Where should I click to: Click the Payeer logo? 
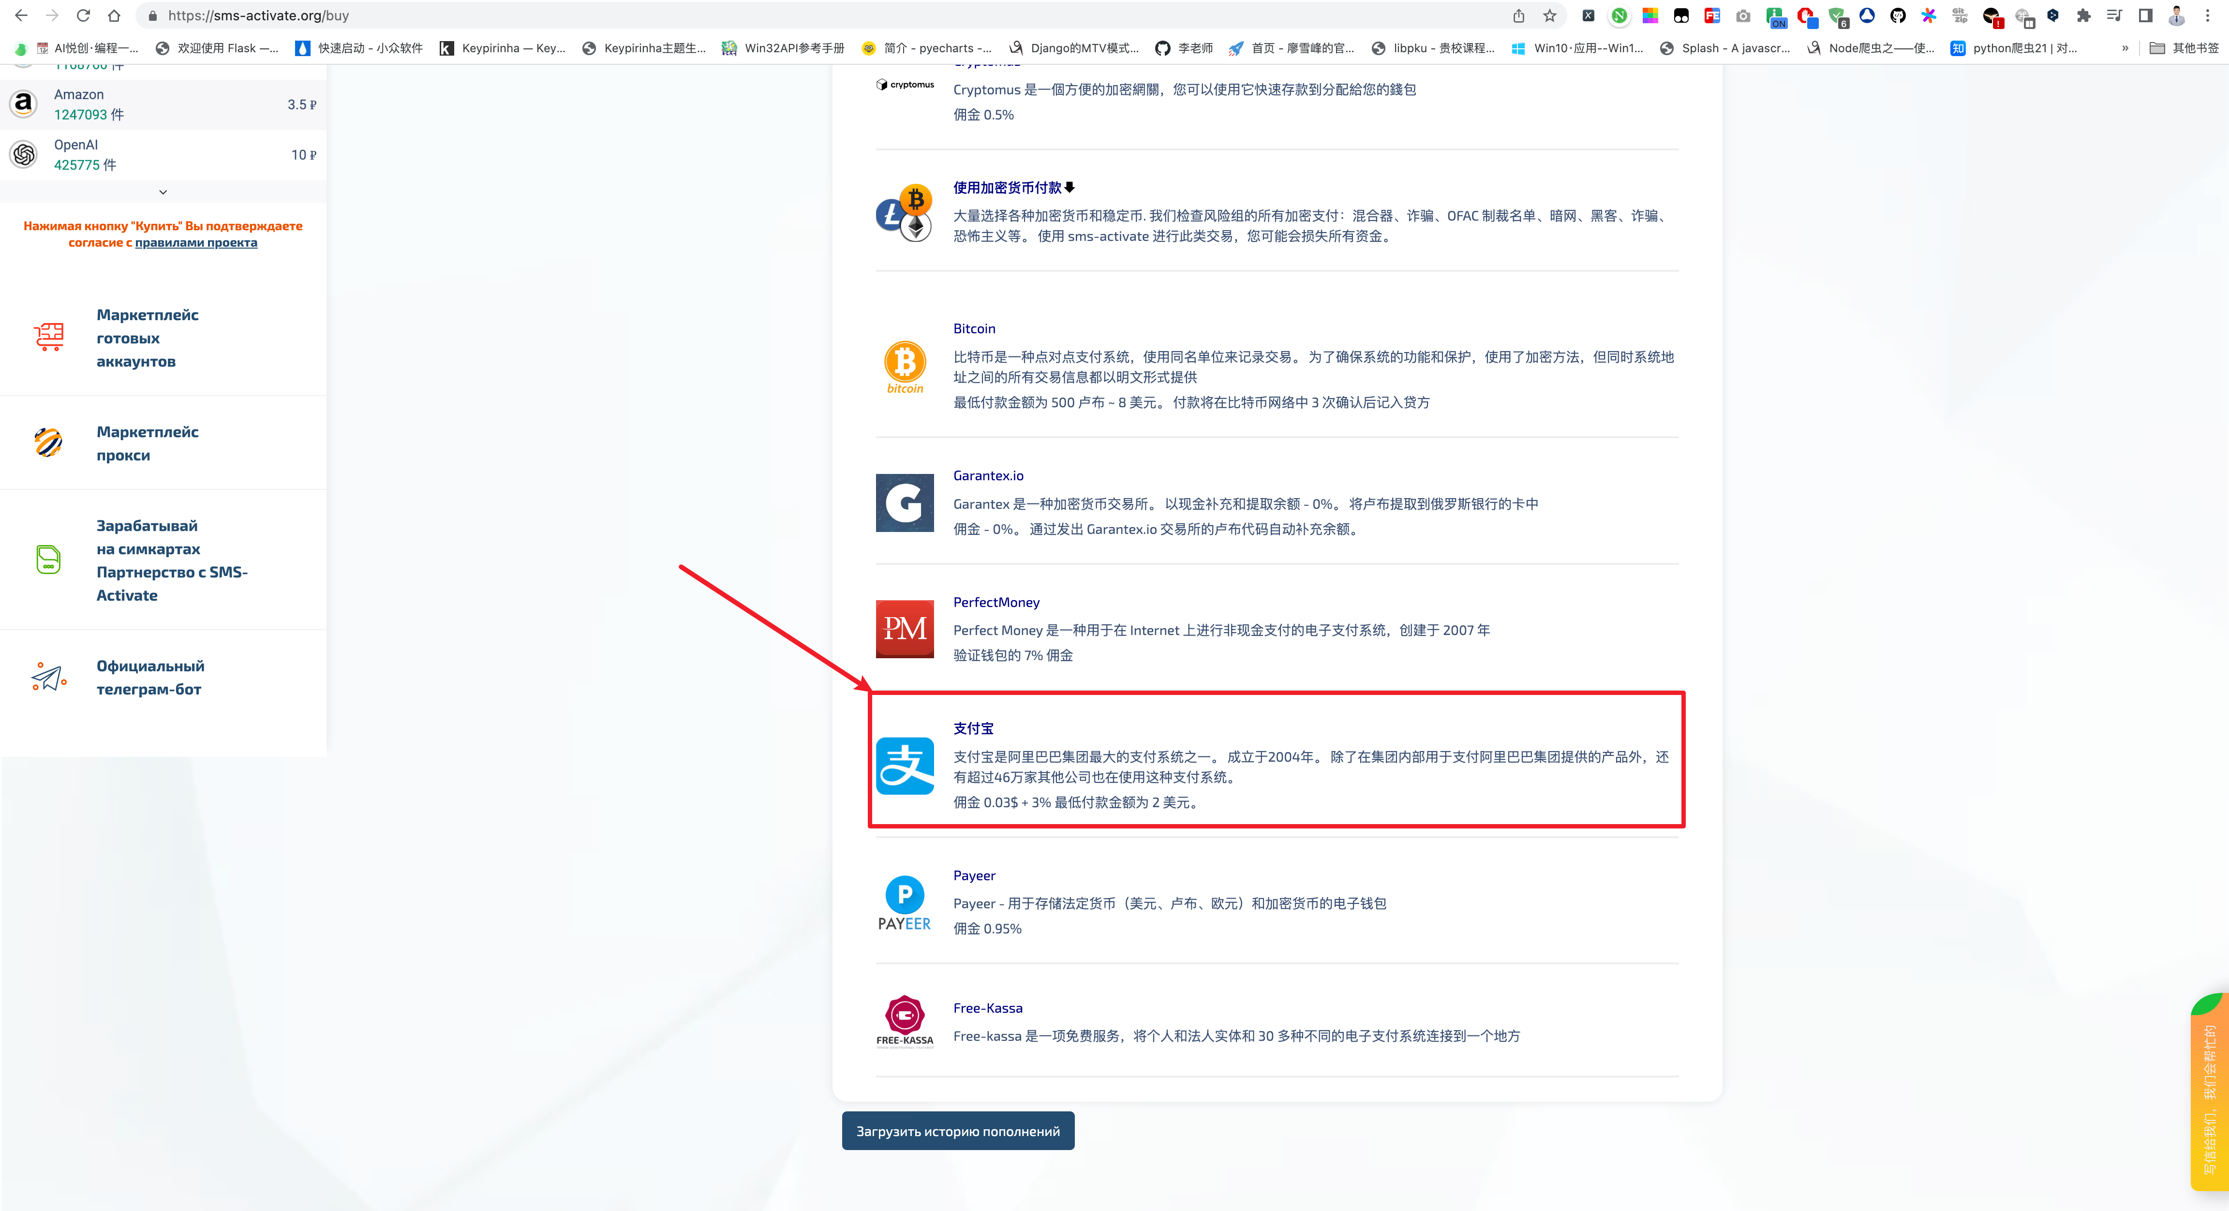point(904,903)
